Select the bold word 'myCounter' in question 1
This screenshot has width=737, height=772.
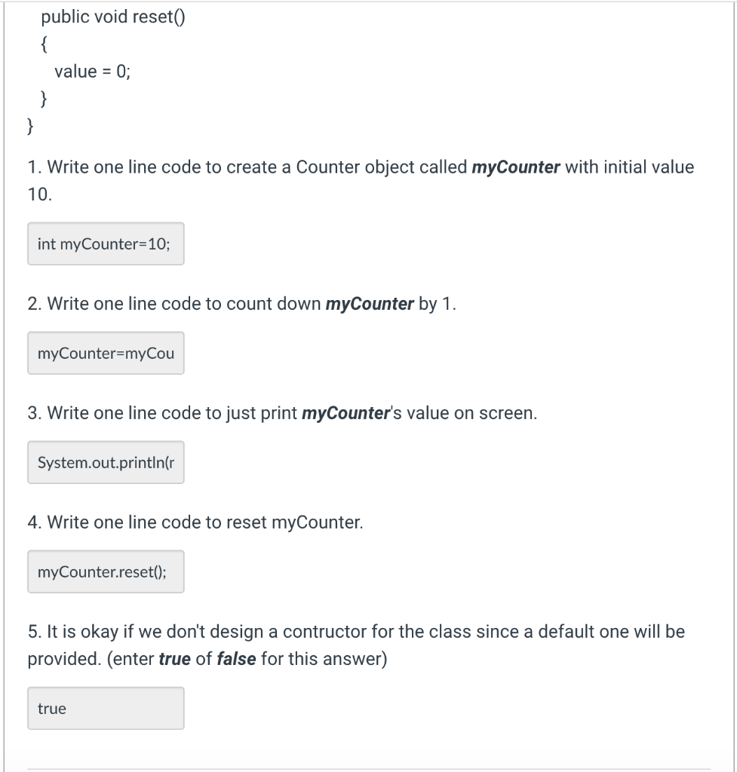(514, 167)
